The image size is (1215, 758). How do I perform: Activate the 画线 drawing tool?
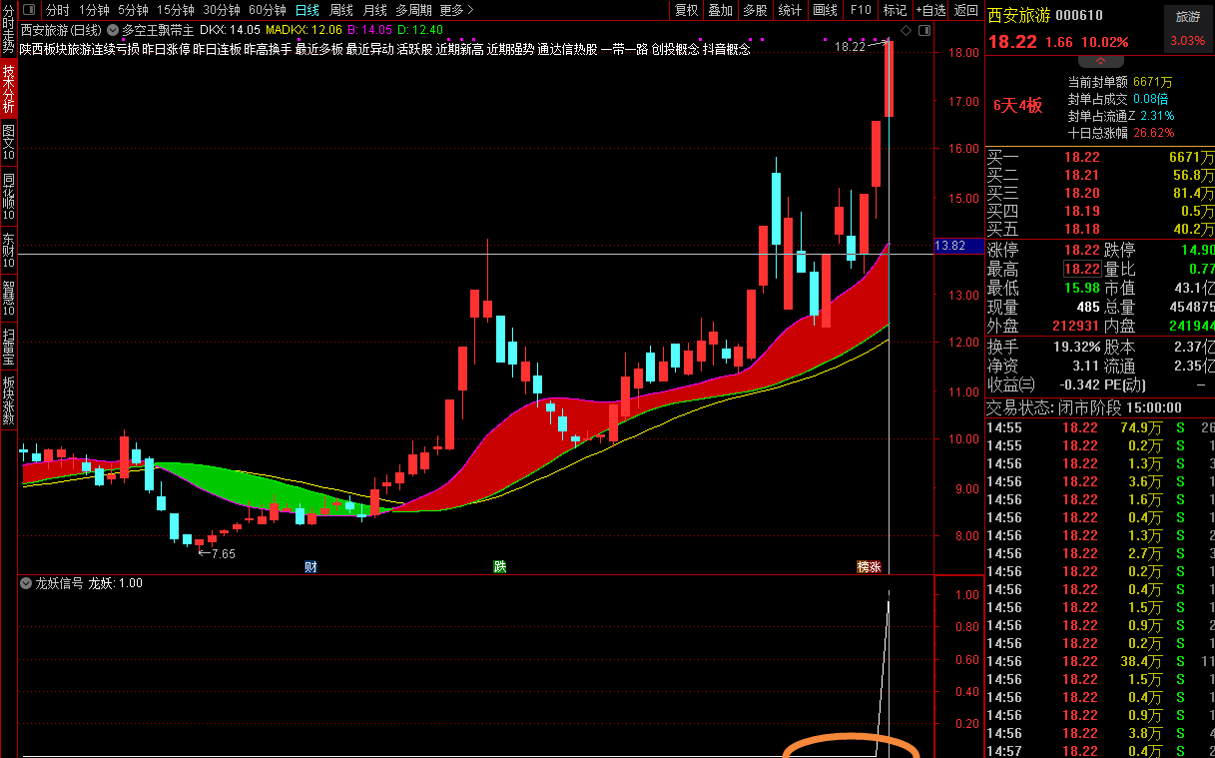pyautogui.click(x=825, y=10)
